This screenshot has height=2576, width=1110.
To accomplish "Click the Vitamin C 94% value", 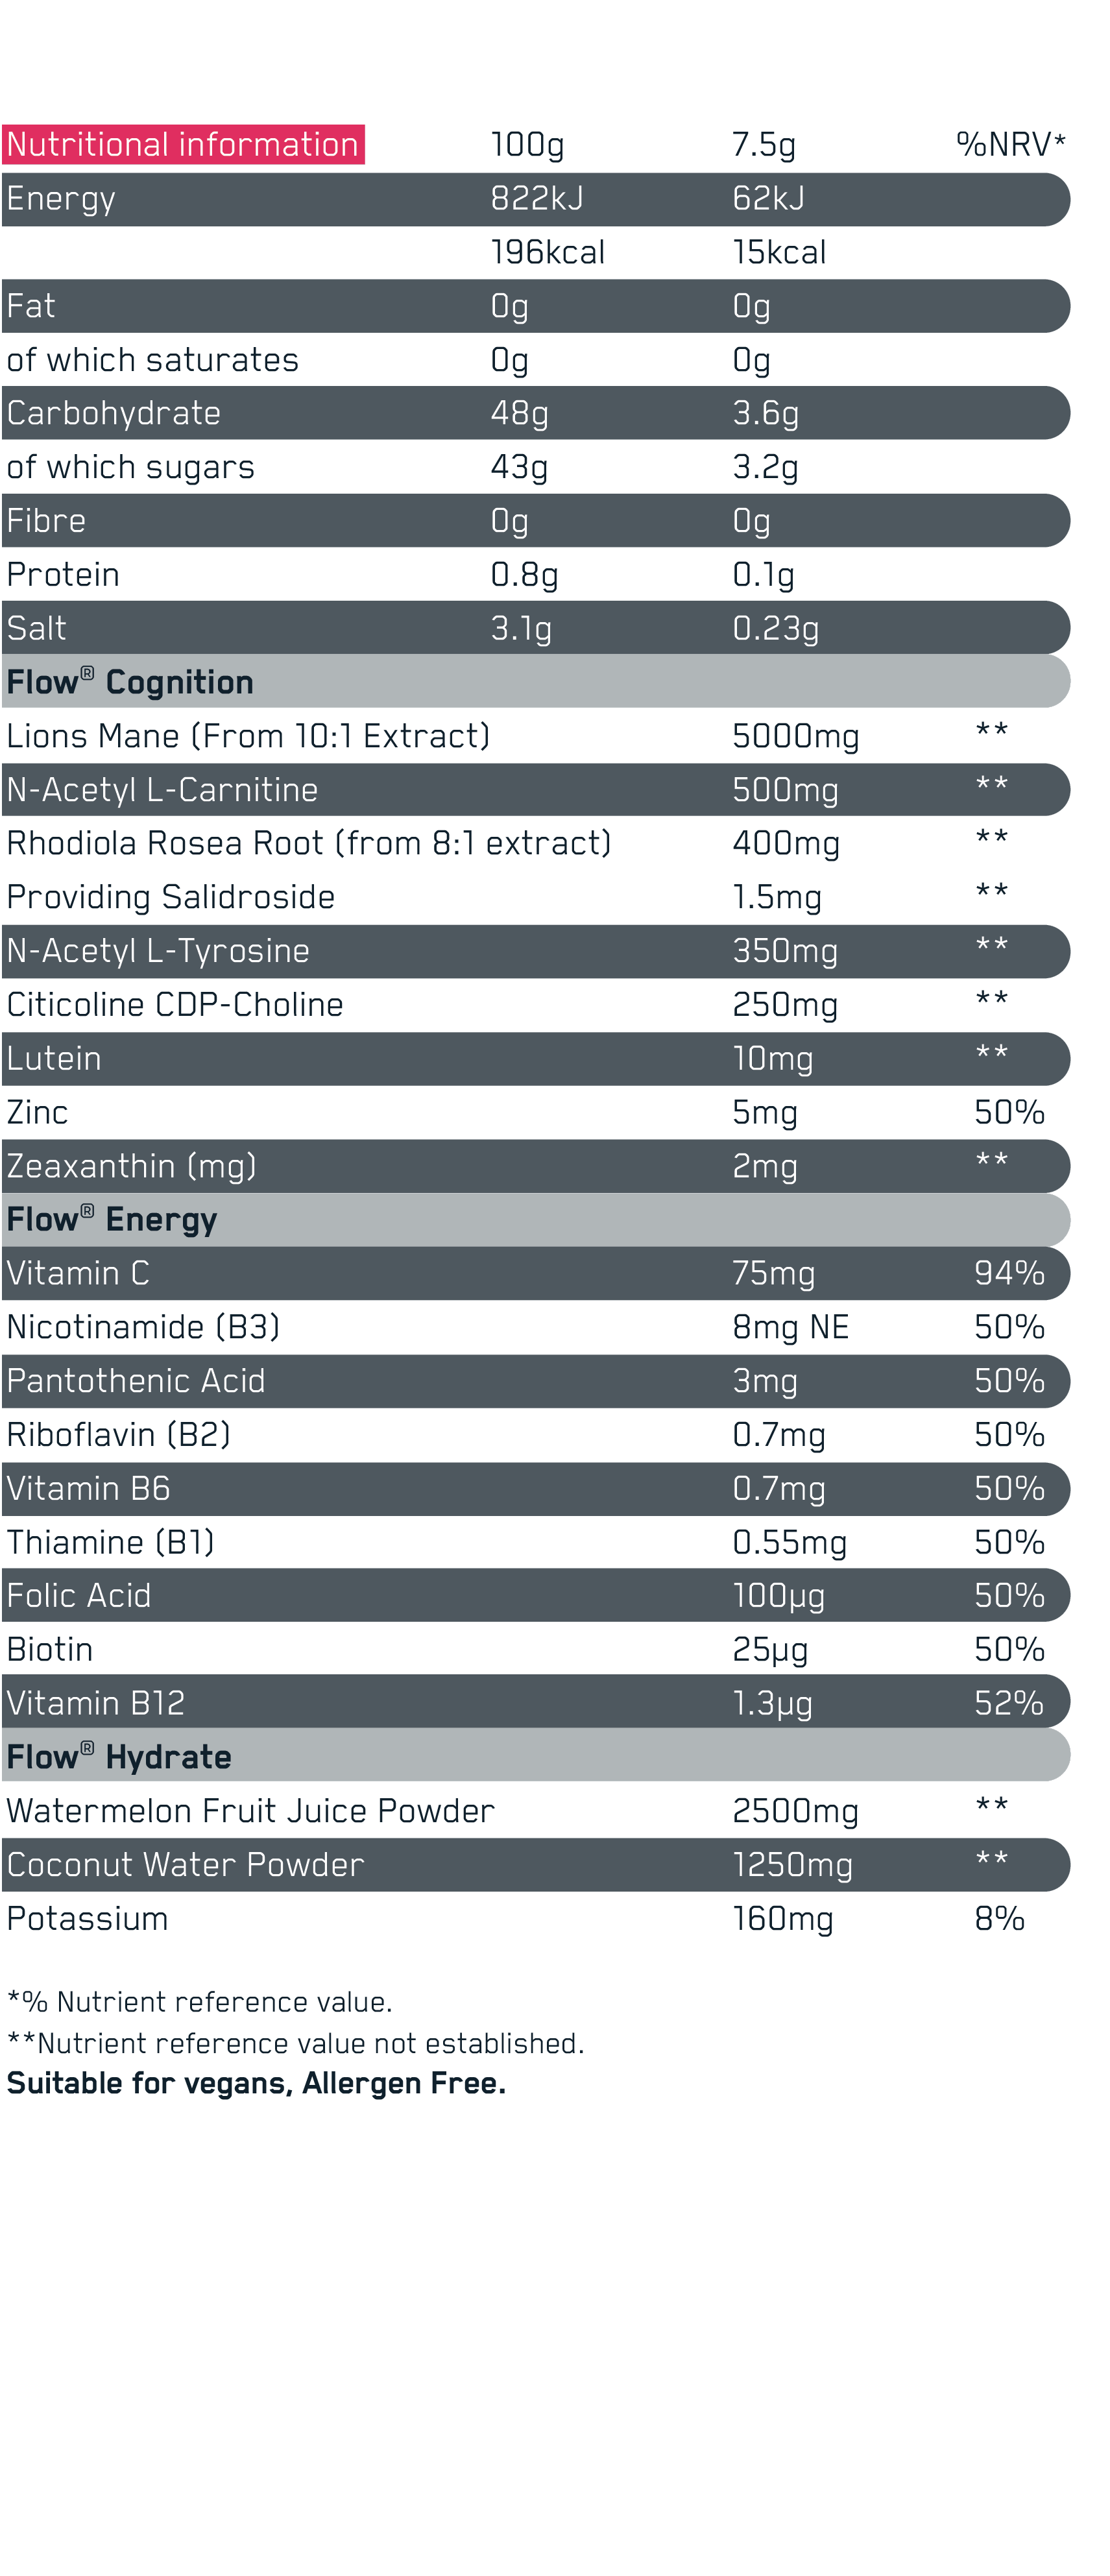I will 1009,1273.
